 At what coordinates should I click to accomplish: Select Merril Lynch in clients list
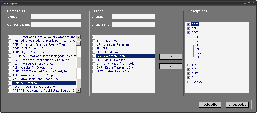[112, 52]
